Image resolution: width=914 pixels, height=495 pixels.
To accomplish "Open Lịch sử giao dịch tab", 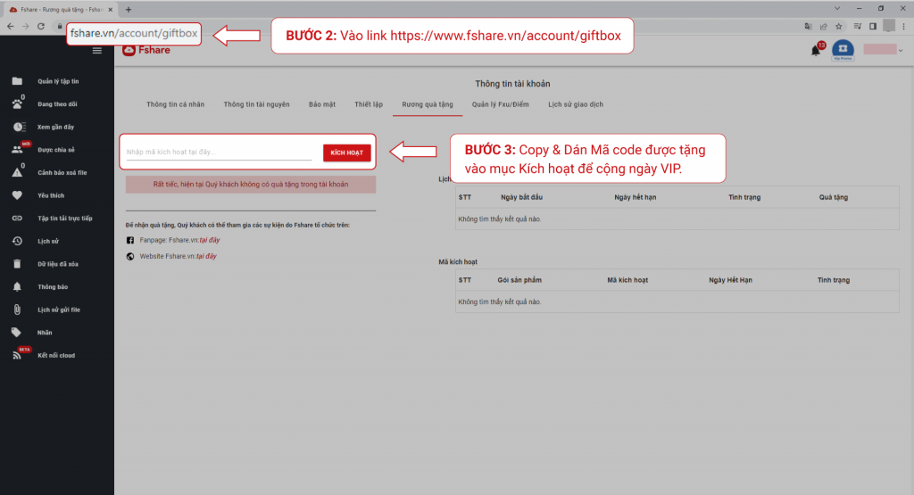I will point(576,105).
